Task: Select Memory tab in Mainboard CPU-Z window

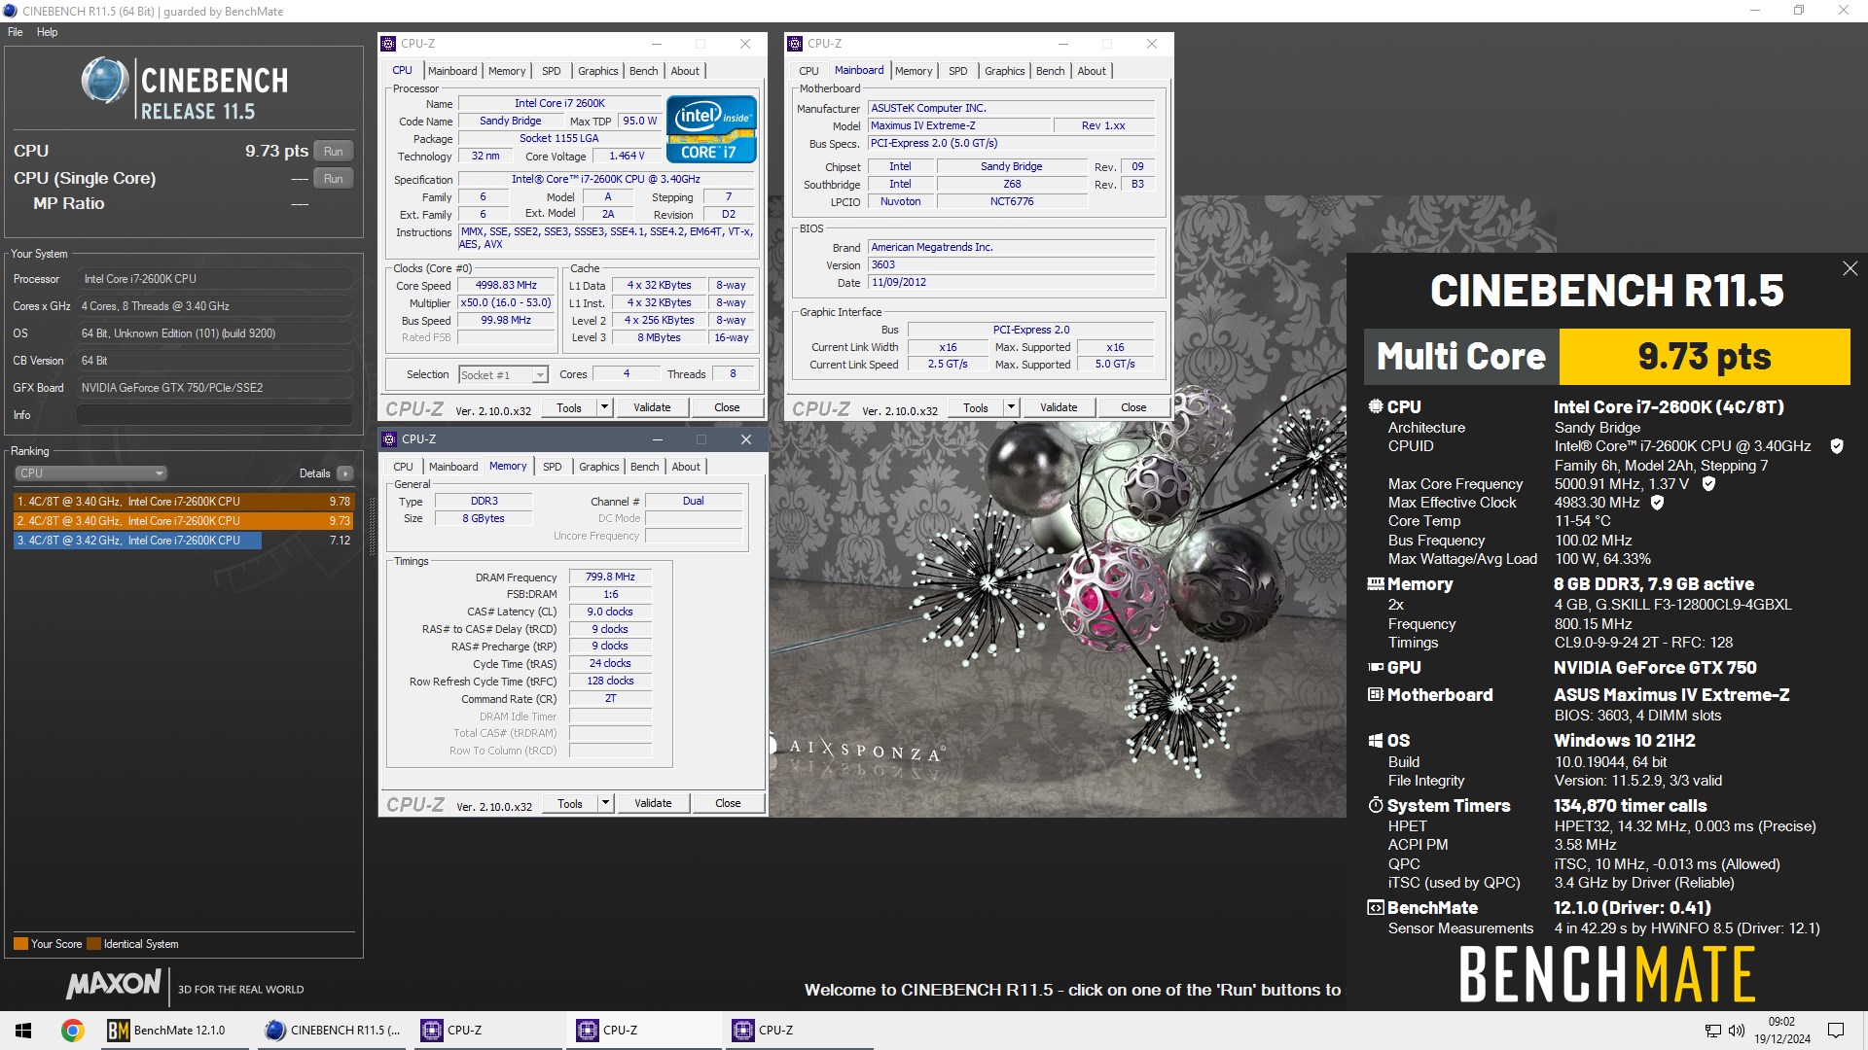Action: [913, 71]
